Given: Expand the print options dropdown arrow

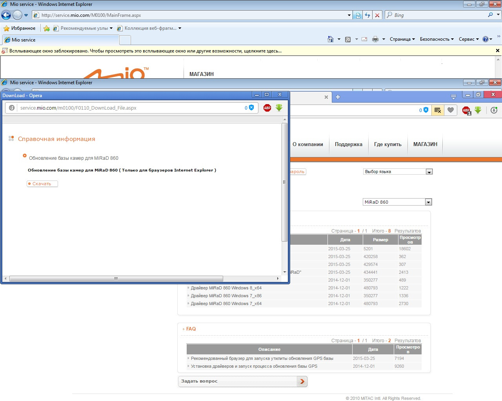Looking at the screenshot, I should (x=384, y=39).
